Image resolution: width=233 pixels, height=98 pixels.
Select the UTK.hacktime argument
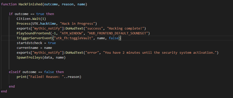pyautogui.click(x=47, y=24)
